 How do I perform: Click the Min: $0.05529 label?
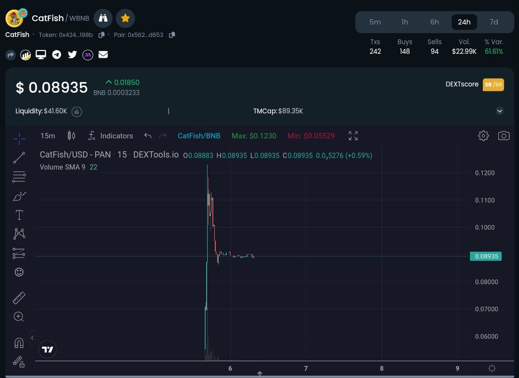(311, 136)
